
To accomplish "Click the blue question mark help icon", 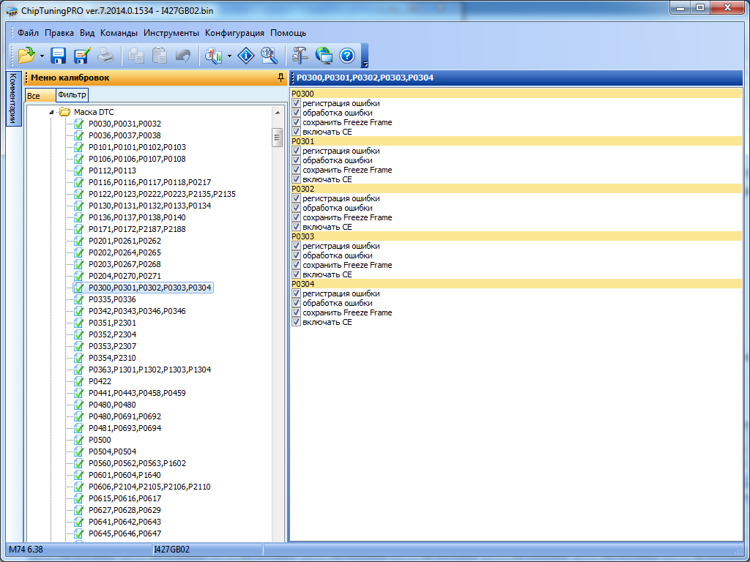I will [347, 55].
